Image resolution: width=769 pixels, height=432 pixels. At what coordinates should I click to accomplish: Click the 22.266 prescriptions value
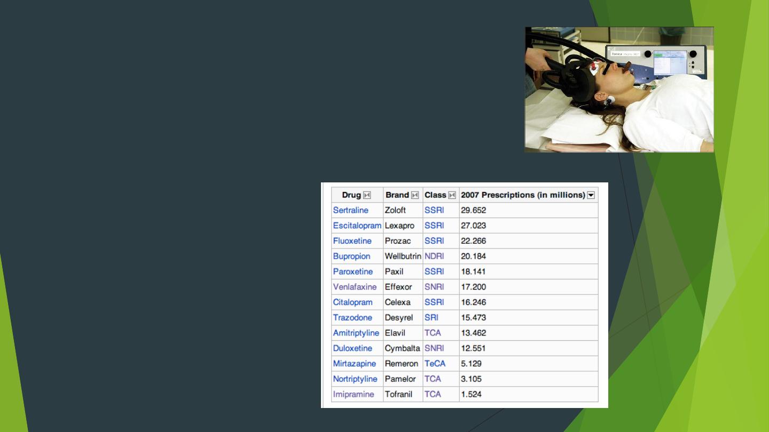click(474, 241)
